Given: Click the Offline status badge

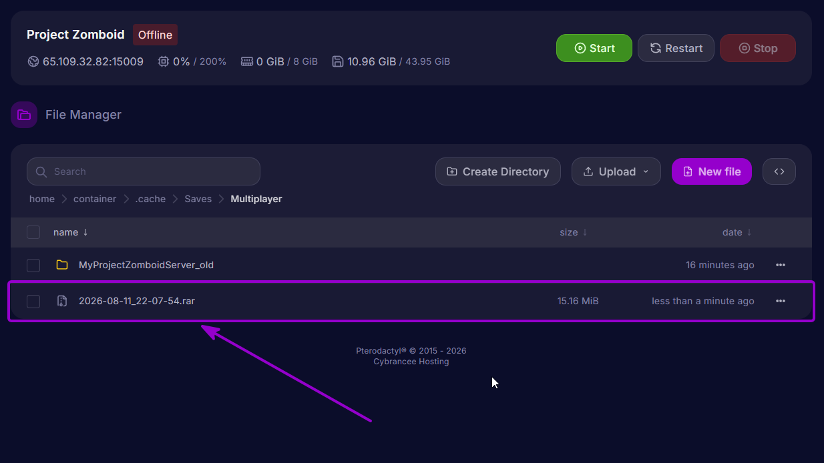Looking at the screenshot, I should pos(155,35).
